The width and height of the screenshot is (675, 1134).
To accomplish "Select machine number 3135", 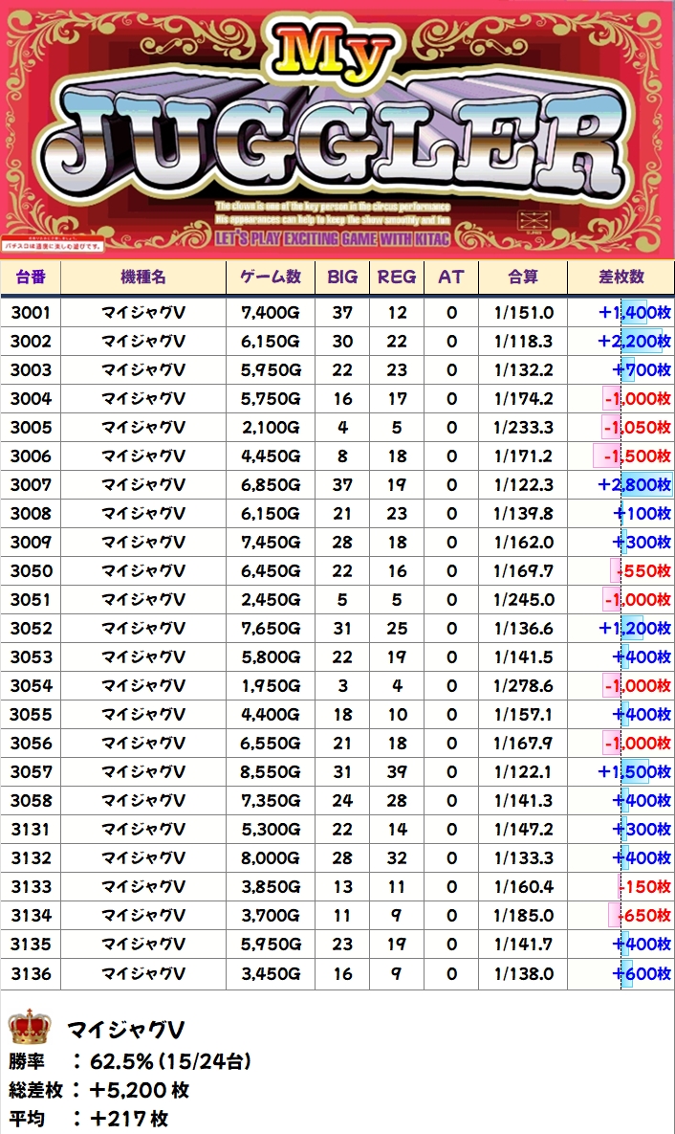I will click(31, 945).
